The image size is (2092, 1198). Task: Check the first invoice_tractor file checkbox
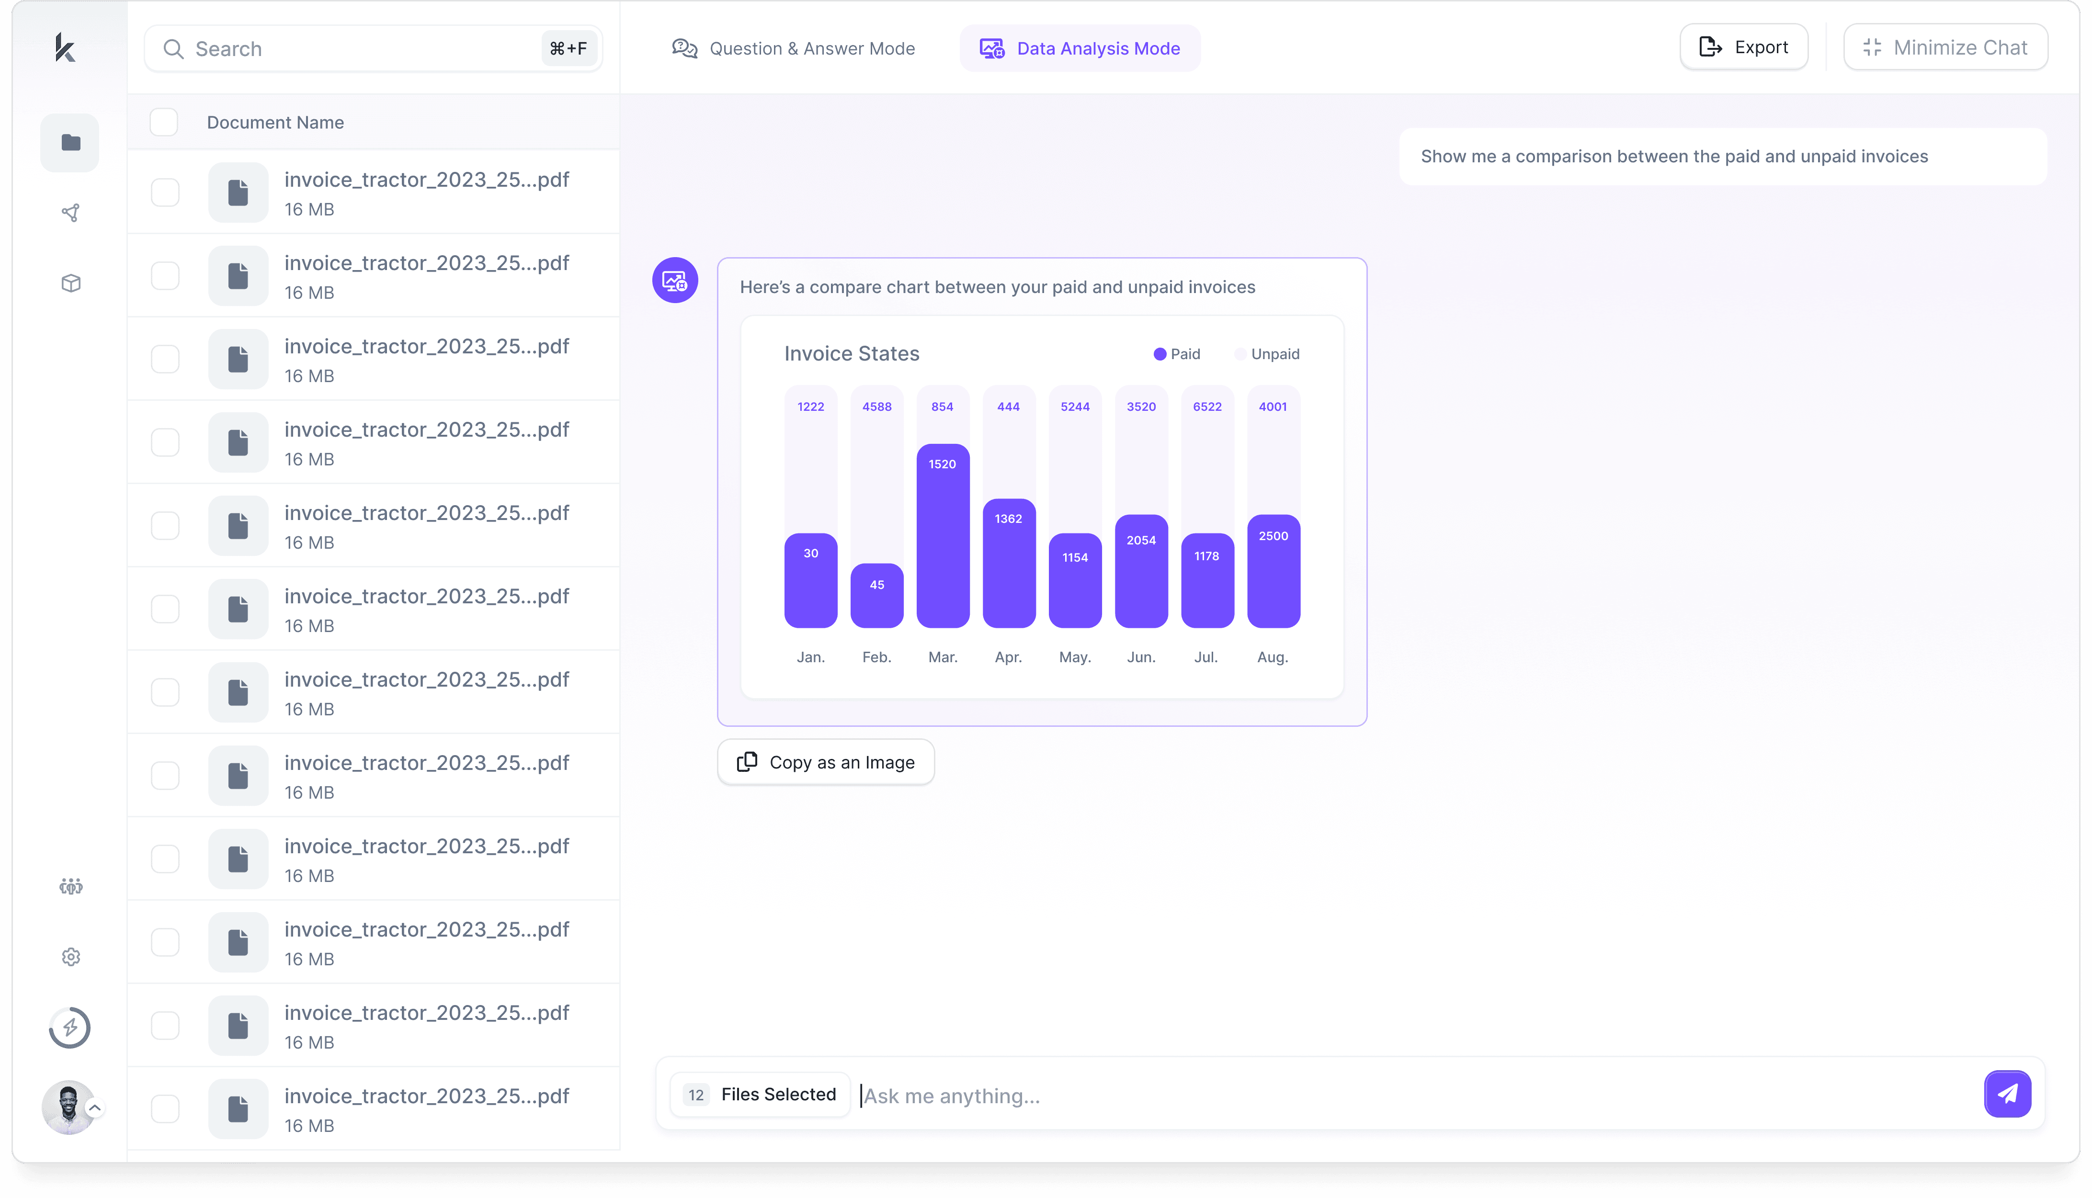pos(165,192)
